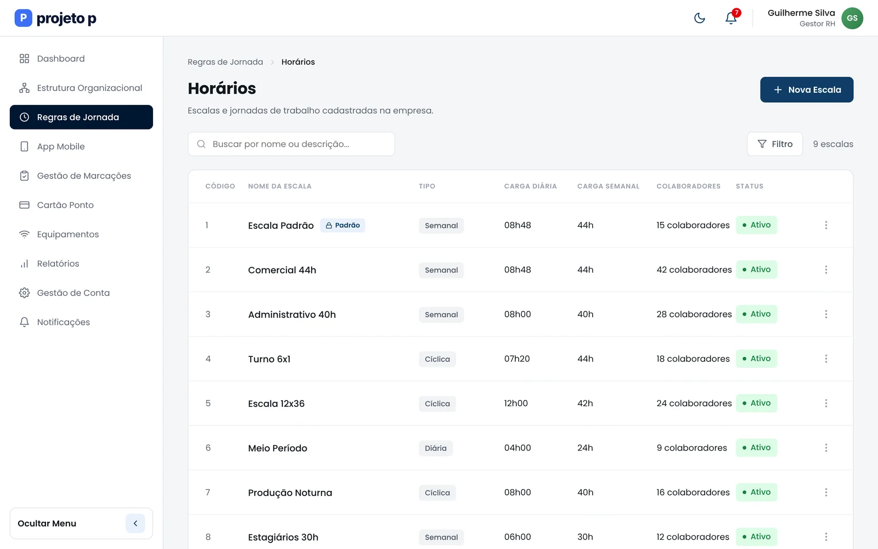Focus the search by name field

291,144
